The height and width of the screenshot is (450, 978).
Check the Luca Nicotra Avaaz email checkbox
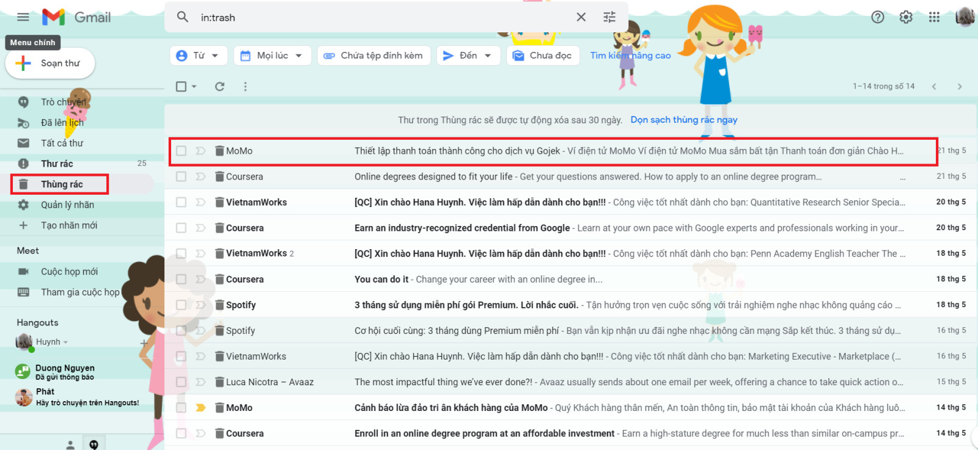click(x=181, y=382)
